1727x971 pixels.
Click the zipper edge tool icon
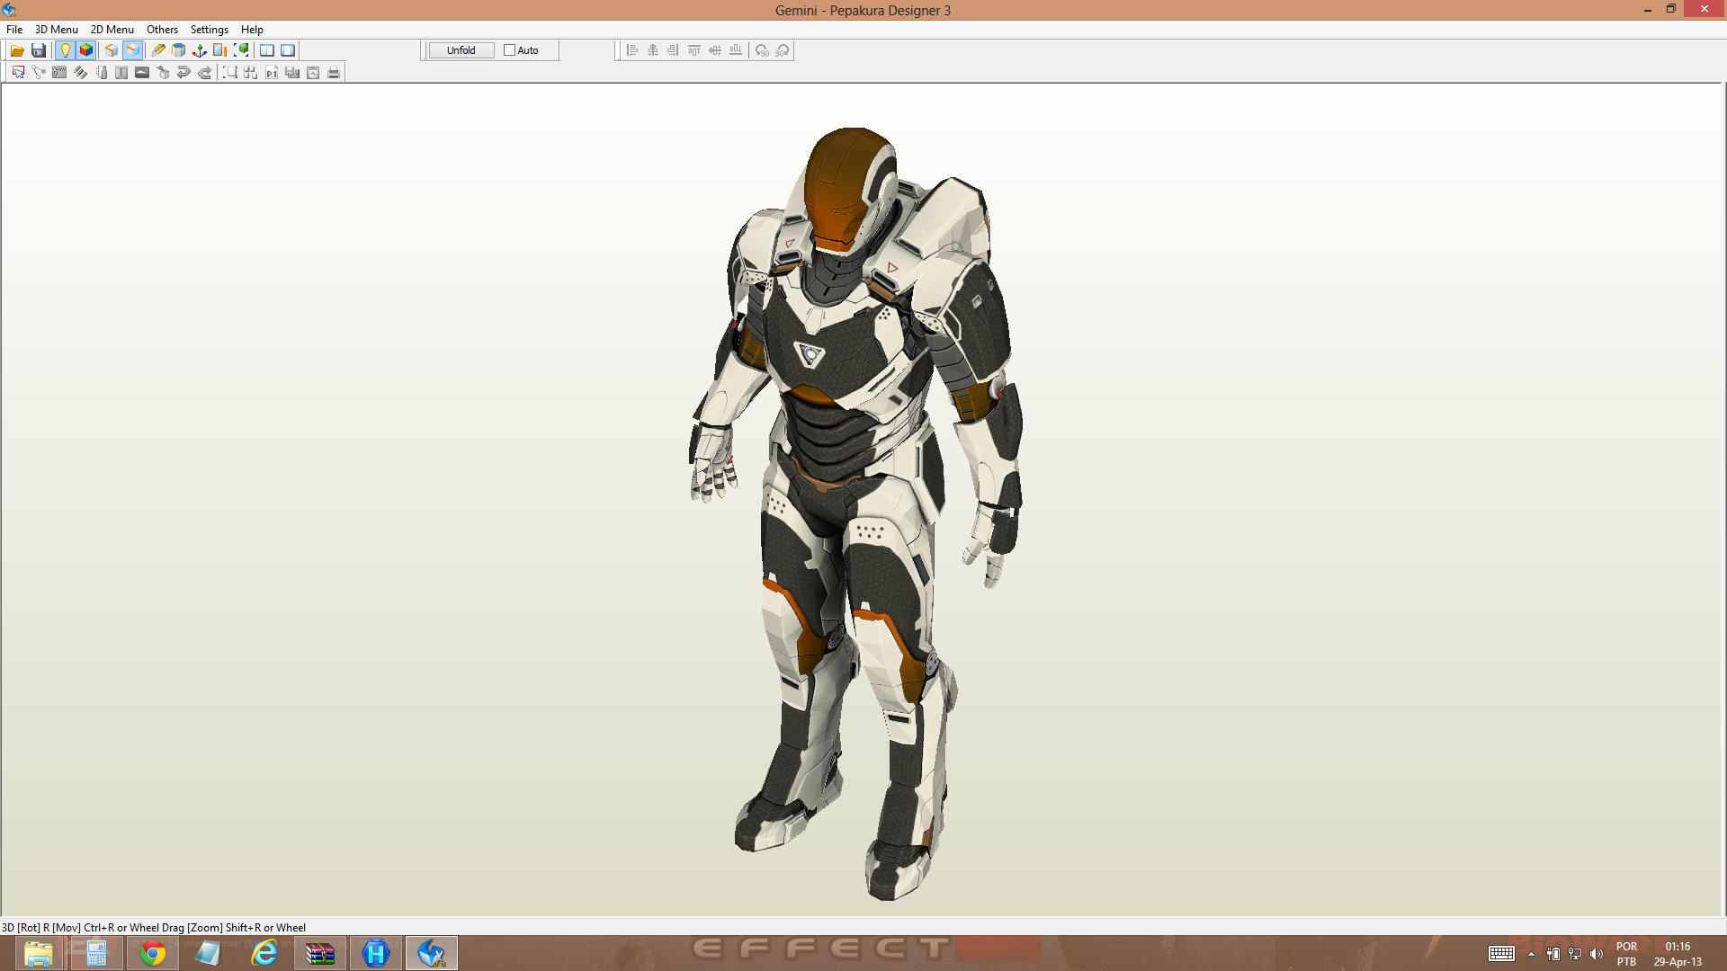tap(59, 73)
